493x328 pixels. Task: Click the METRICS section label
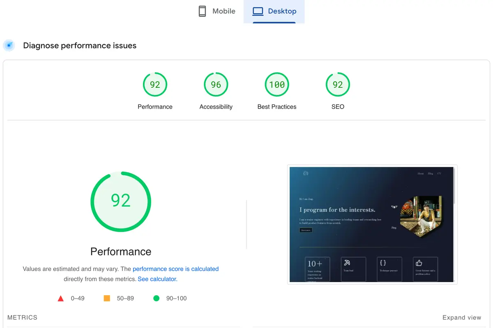[22, 317]
